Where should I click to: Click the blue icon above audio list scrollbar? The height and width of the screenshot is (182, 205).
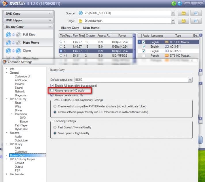(201, 35)
